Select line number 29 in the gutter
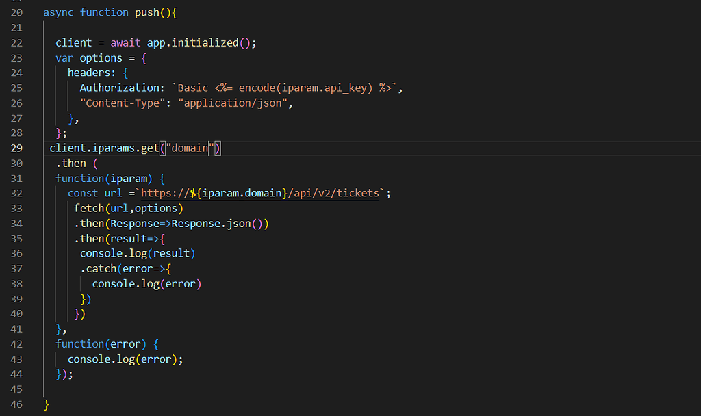This screenshot has width=701, height=416. 16,148
